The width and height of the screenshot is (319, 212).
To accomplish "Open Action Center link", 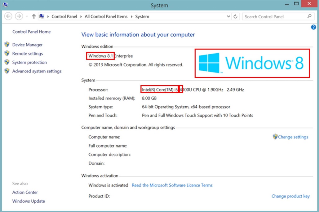I will pos(25,192).
